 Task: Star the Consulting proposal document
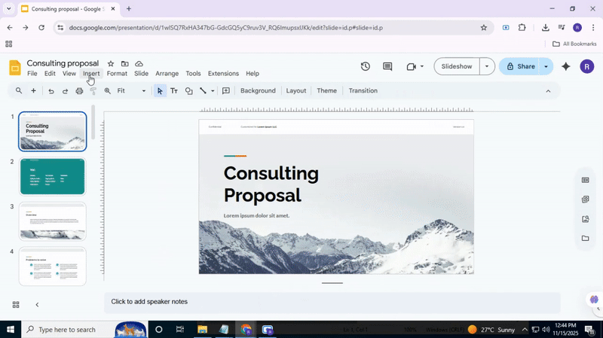pos(111,64)
